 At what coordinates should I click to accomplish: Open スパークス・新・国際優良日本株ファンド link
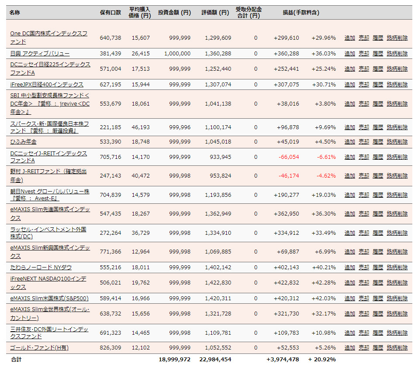[50, 127]
